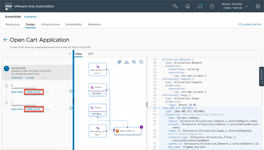Select the Idem_AWS_EC2 instance node on canvas
264x150 pixels.
[128, 131]
